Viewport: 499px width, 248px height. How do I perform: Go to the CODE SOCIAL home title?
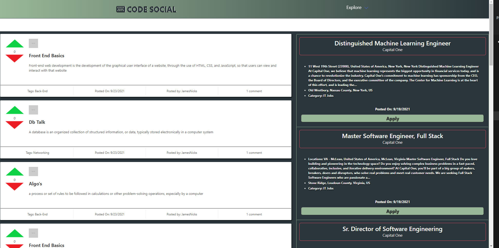coord(152,9)
